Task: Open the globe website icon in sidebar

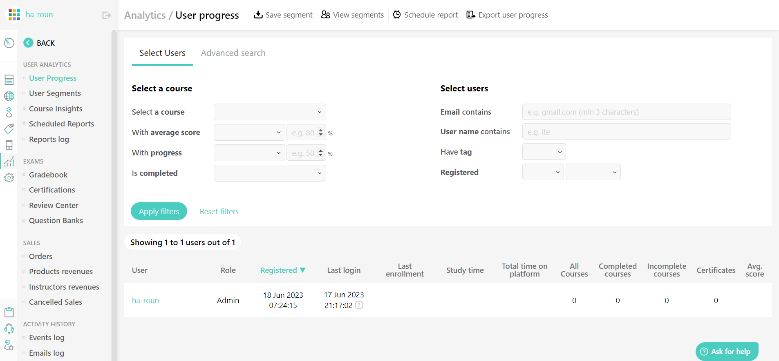Action: point(9,96)
